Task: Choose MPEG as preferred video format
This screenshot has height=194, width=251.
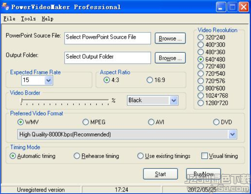Action: pos(94,122)
